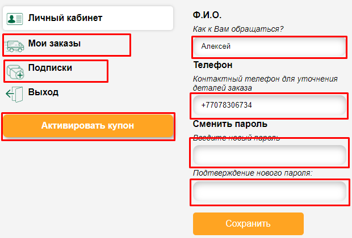
Task: Select the password confirmation input field
Action: (269, 192)
